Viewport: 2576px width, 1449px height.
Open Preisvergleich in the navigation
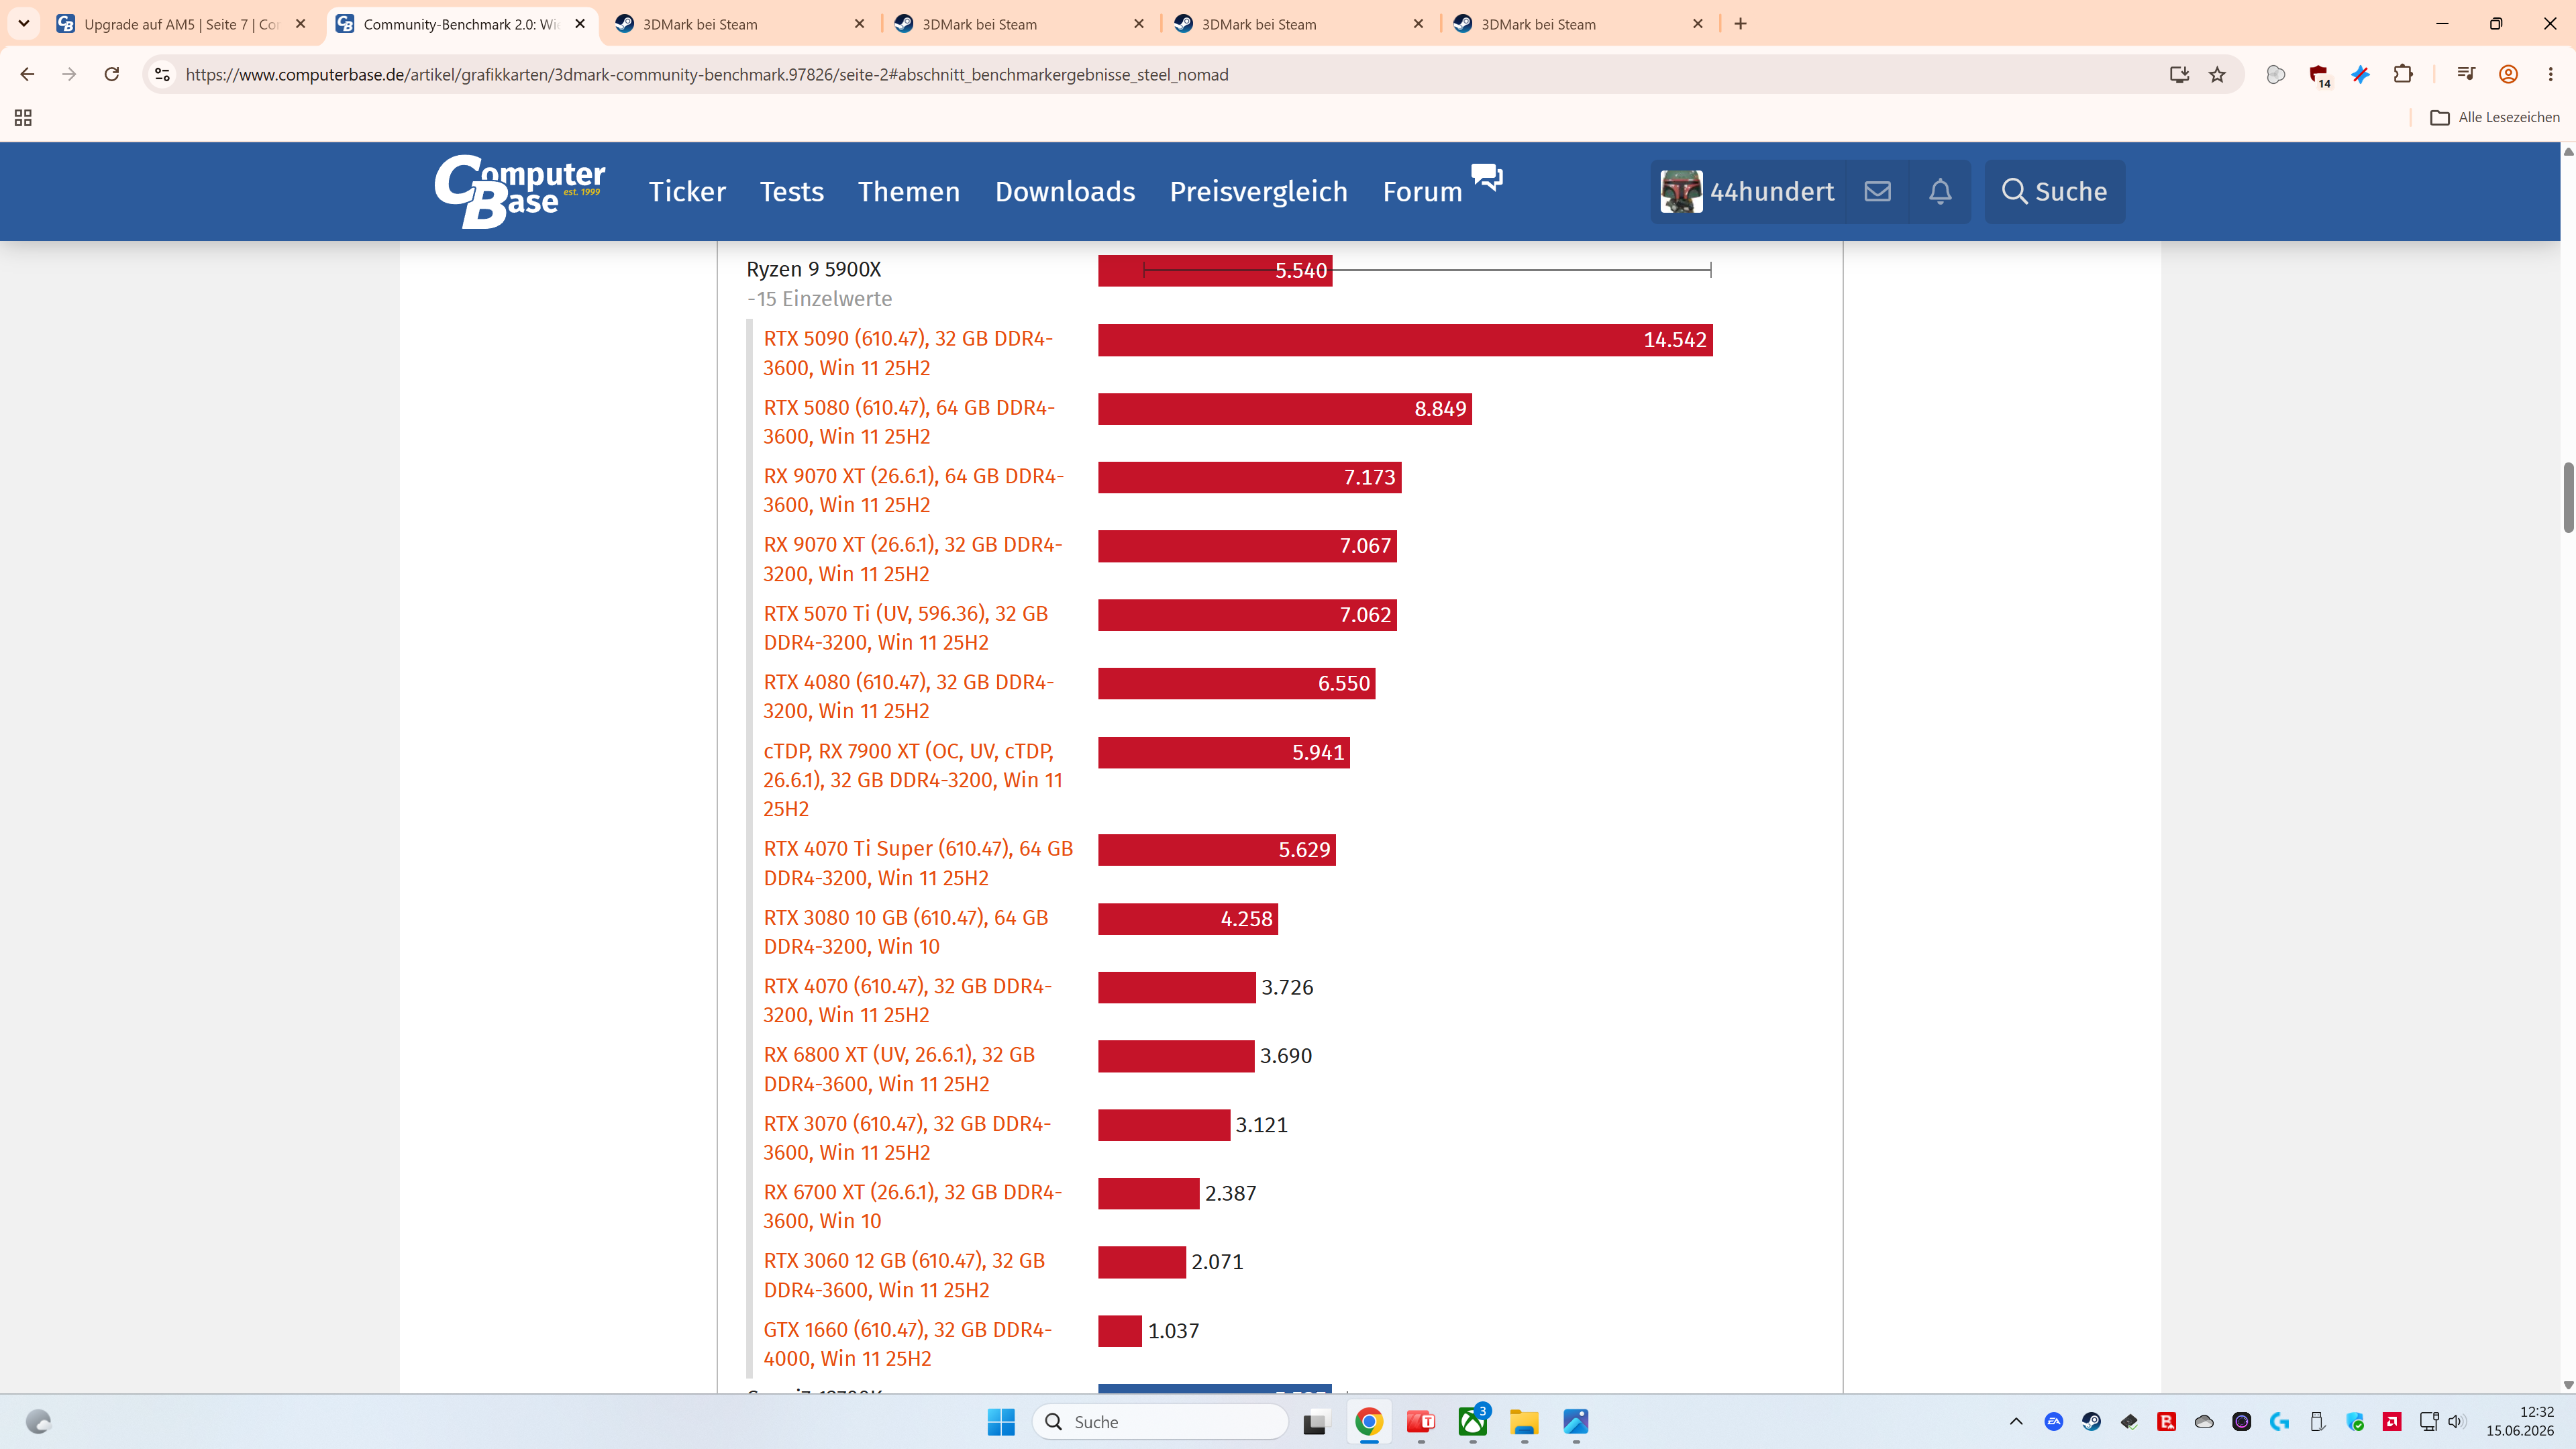(1259, 191)
